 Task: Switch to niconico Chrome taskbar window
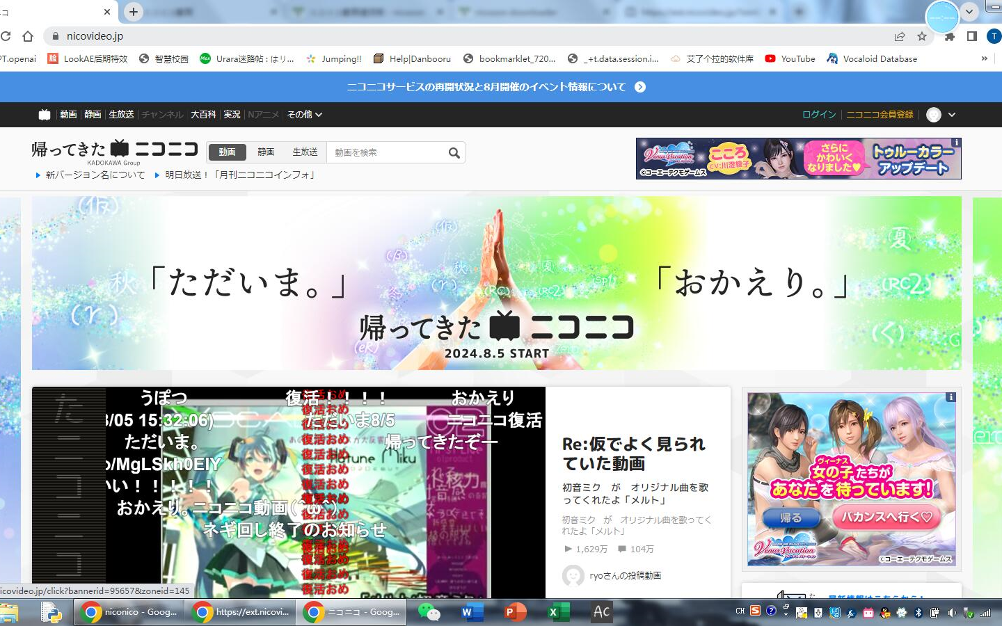tap(130, 612)
